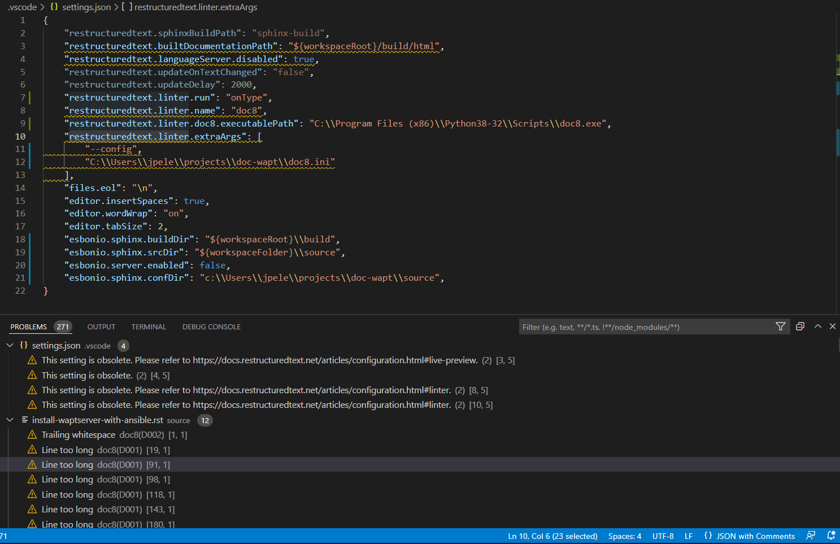Collapse the install-waptserver-with-ansible.rst group
The image size is (840, 544).
coord(10,420)
